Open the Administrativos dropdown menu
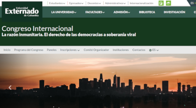The height and width of the screenshot is (108, 196). coord(115,3)
